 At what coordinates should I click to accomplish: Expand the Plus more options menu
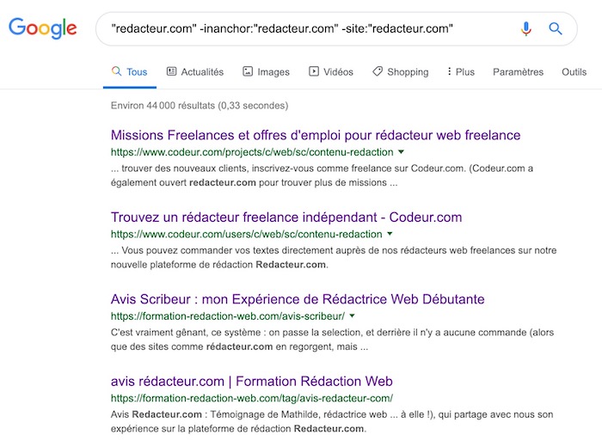coord(461,72)
